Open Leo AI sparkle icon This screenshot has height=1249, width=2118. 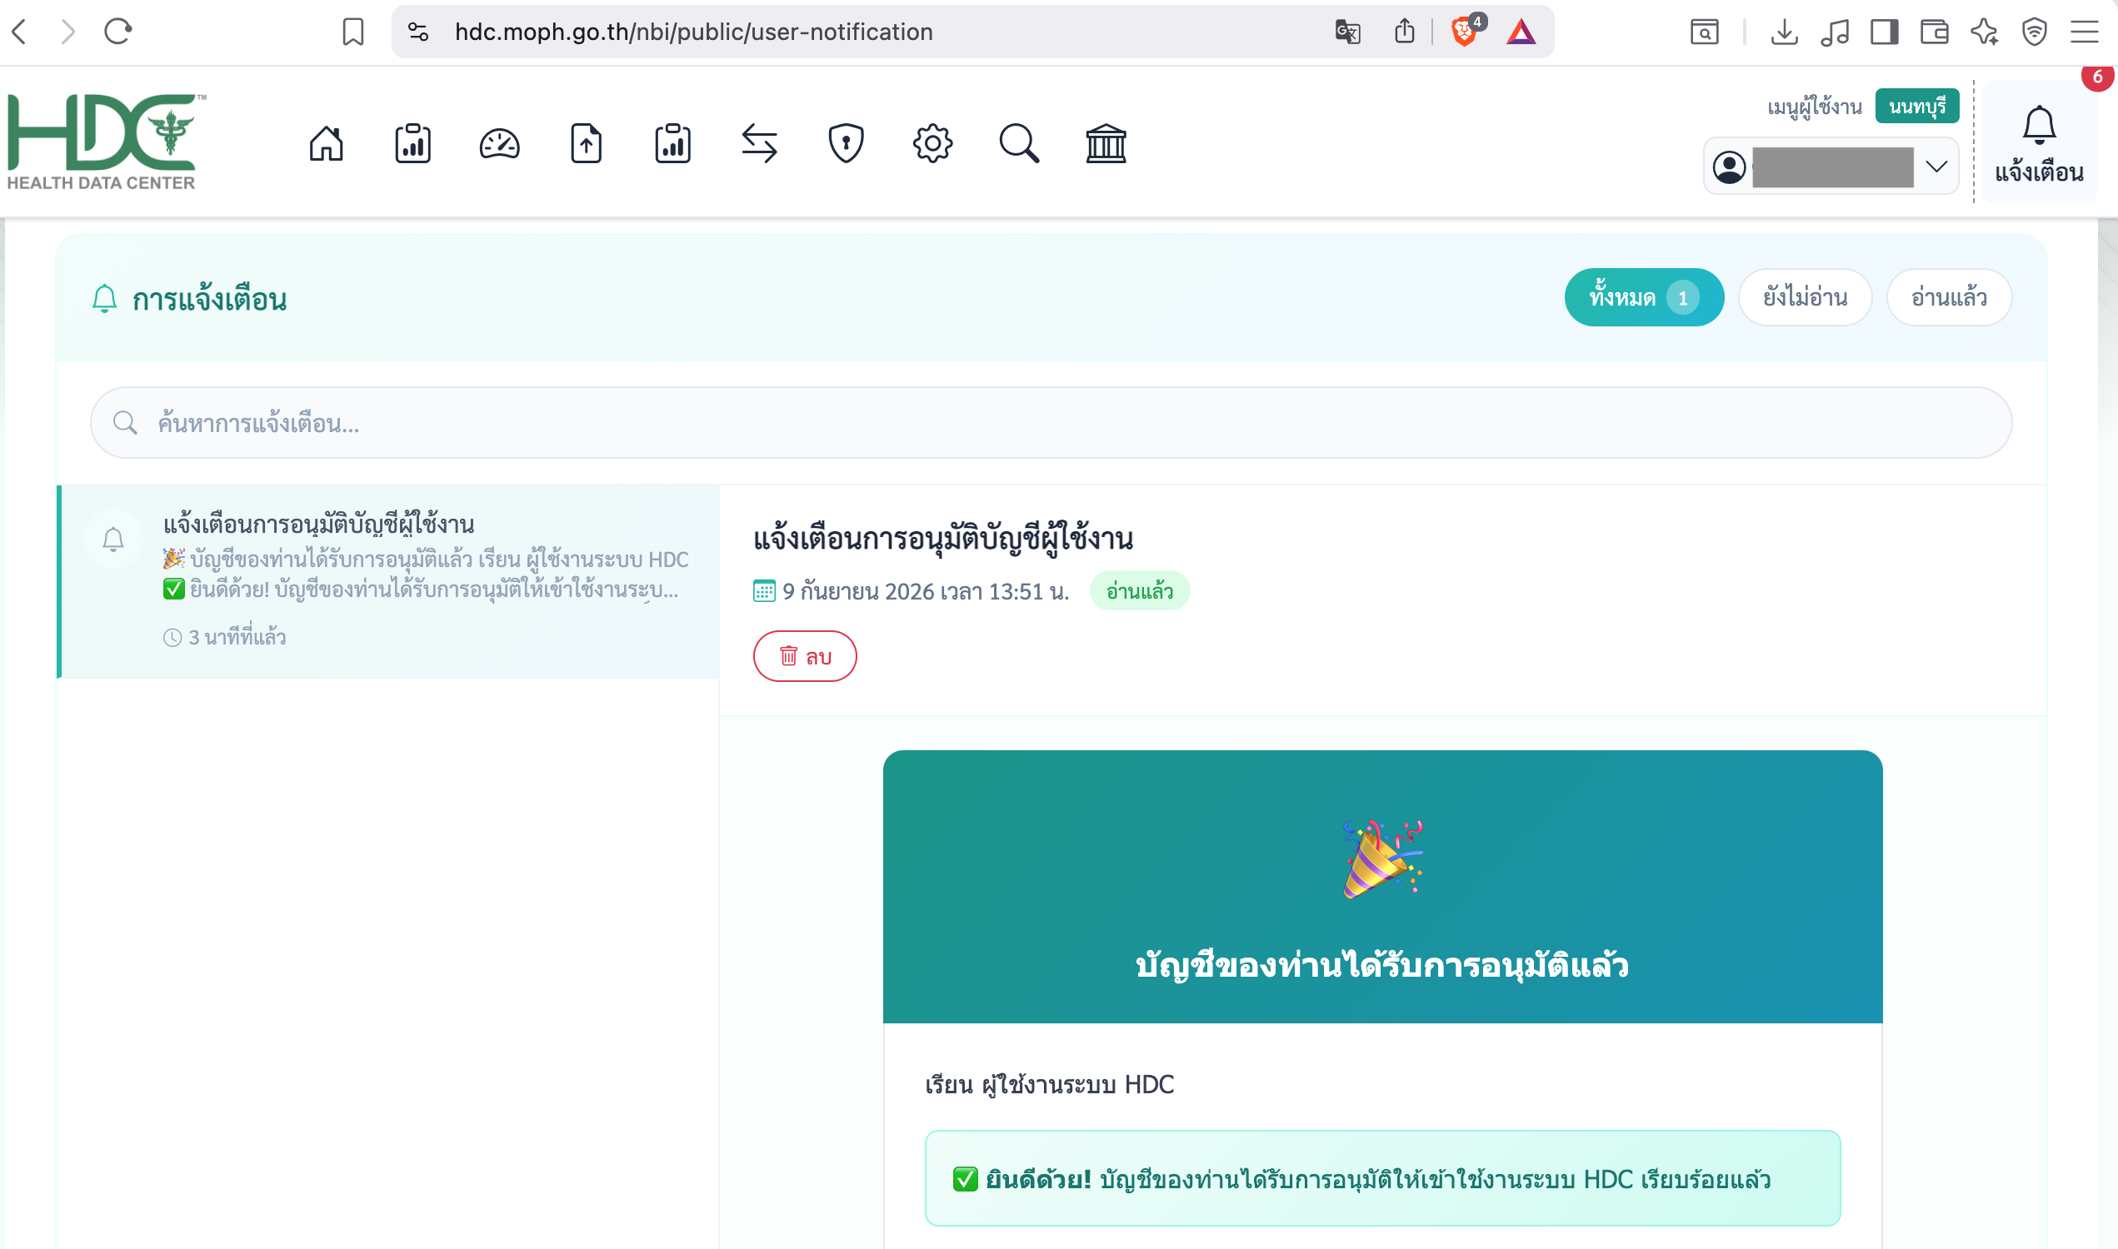1984,32
